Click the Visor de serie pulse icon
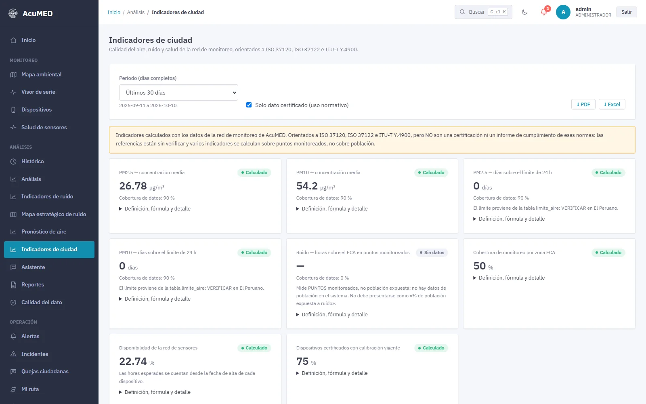The image size is (646, 404). [x=13, y=92]
